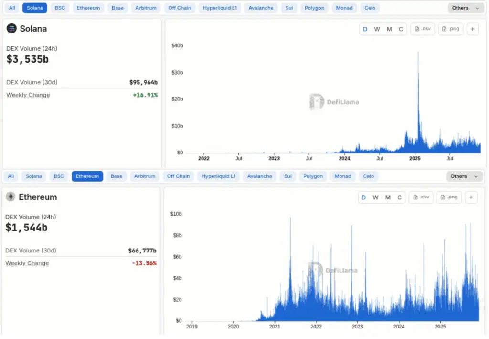This screenshot has width=489, height=339.
Task: Click the plus icon on Ethereum chart
Action: [x=471, y=197]
